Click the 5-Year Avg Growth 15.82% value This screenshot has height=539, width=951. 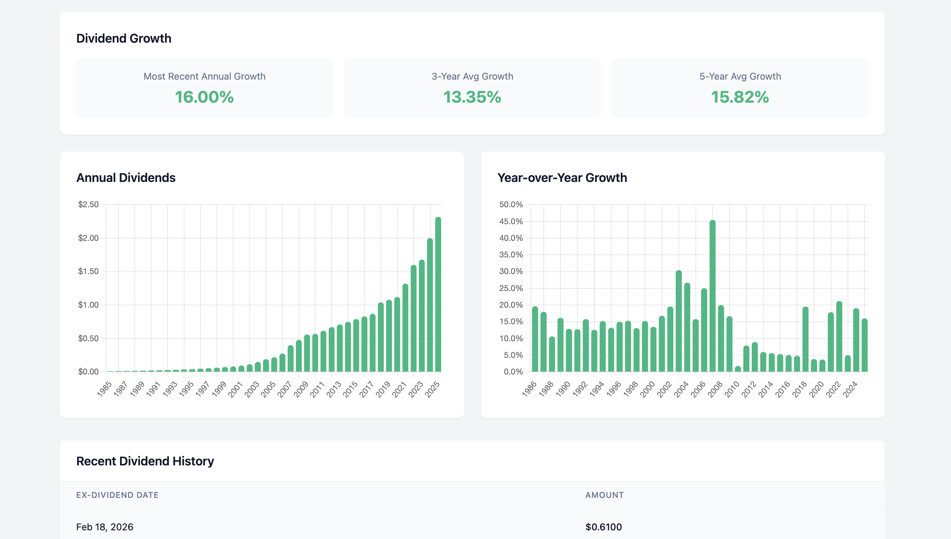740,97
